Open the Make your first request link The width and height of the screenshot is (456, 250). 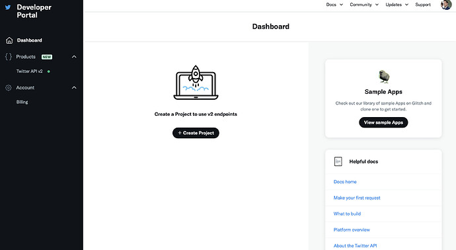click(x=357, y=198)
